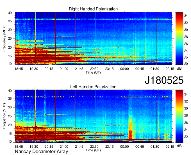The width and height of the screenshot is (191, 155).
Task: Click 30 MHz tick of Left Handed plot
Action: click(x=10, y=107)
